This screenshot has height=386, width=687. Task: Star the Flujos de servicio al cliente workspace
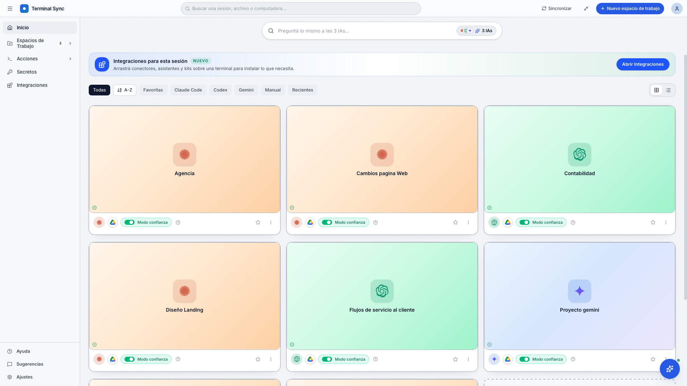[x=455, y=359]
